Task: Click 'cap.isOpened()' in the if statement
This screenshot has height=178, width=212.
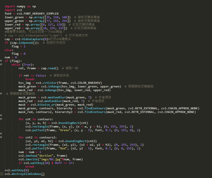Action: (x=24, y=43)
